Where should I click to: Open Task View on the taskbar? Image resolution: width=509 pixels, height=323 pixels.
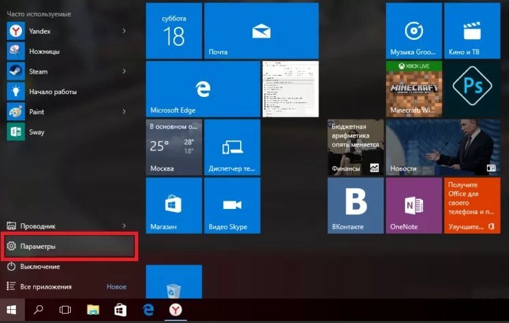(65, 310)
